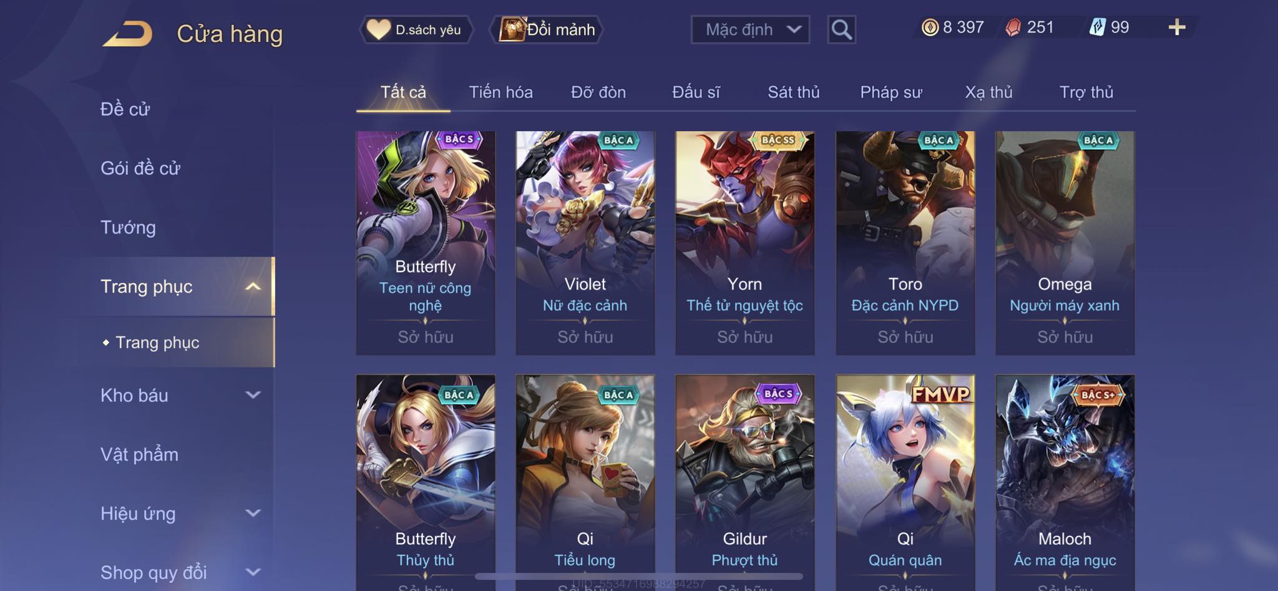Go to Tướng in the sidebar
The image size is (1278, 591).
(128, 227)
